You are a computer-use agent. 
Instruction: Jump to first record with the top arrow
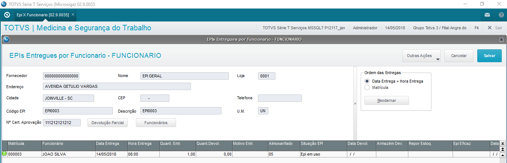point(502,143)
